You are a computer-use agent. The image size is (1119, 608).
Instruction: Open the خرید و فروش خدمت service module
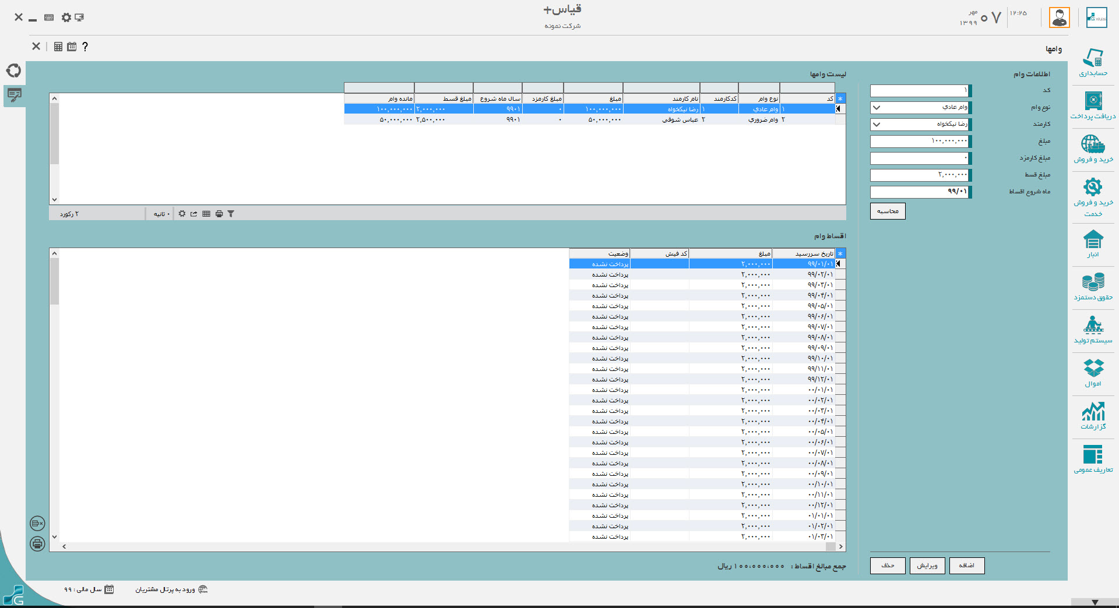1093,197
